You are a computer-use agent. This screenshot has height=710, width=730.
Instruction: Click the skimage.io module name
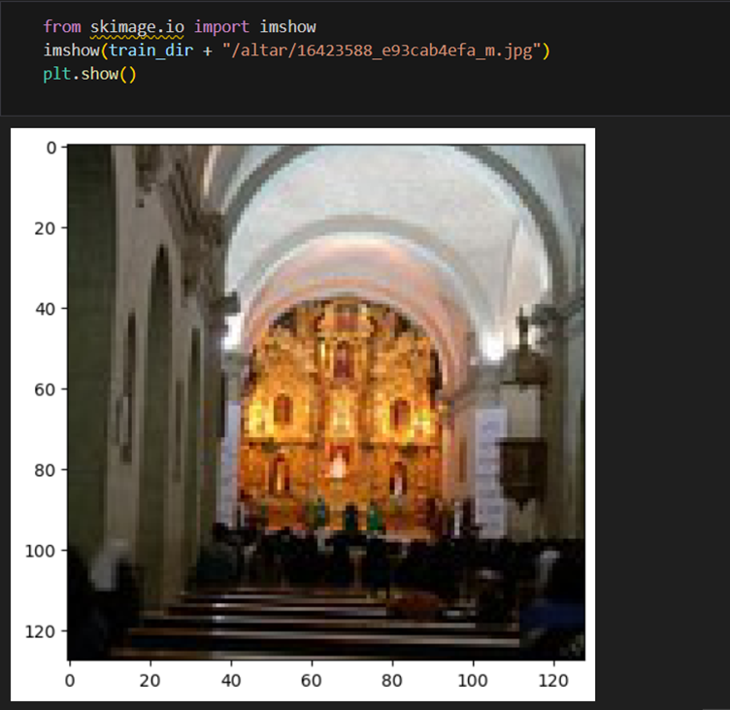137,27
